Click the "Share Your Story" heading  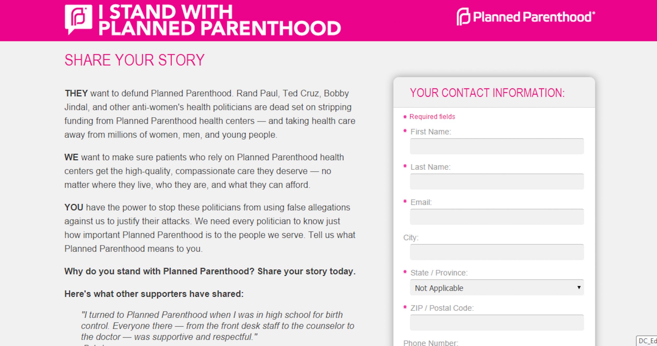coord(134,60)
